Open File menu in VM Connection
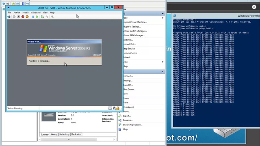This screenshot has width=260, height=146. click(x=10, y=13)
